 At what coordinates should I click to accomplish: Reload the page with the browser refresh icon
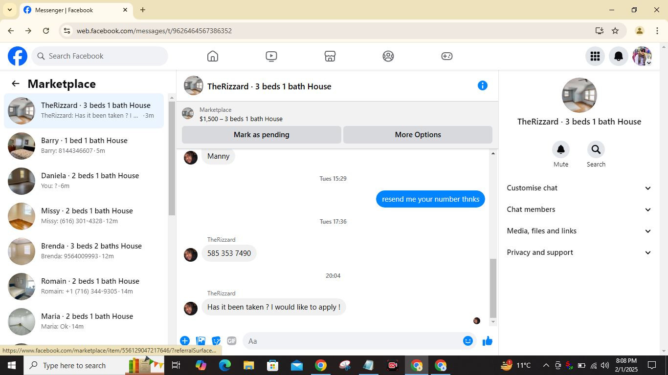tap(46, 31)
